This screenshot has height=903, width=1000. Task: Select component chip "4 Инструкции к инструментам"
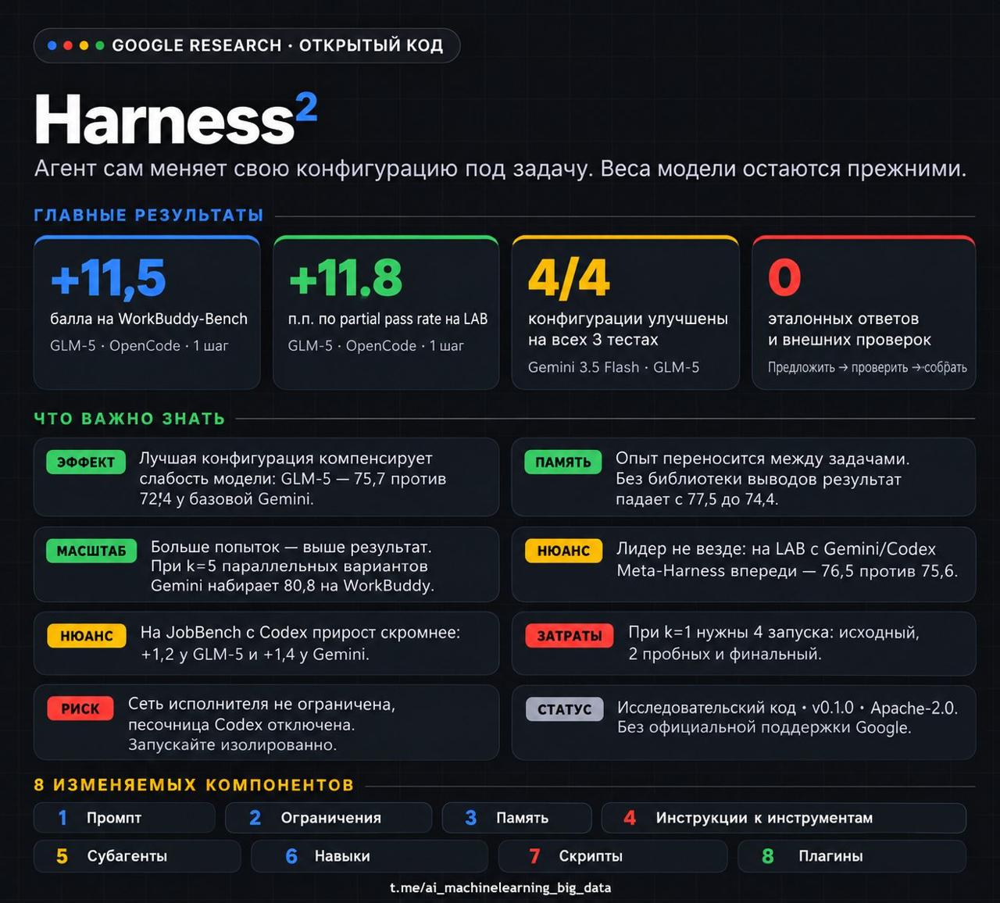[x=784, y=818]
